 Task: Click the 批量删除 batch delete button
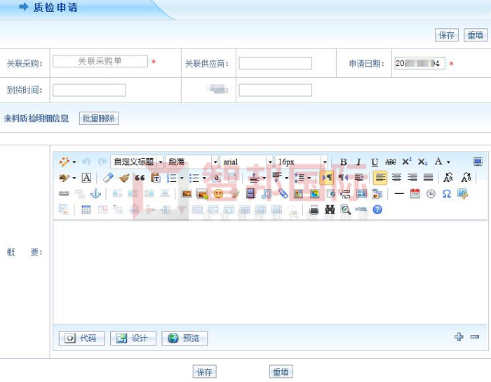pos(99,119)
